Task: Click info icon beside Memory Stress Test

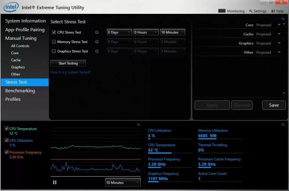Action: 97,42
